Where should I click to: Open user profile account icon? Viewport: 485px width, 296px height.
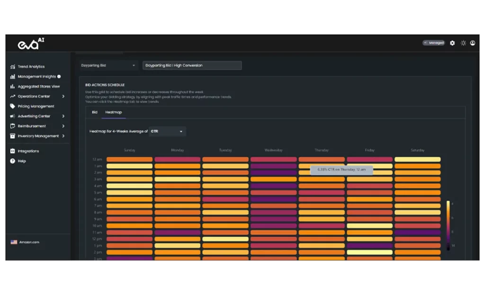pos(472,43)
